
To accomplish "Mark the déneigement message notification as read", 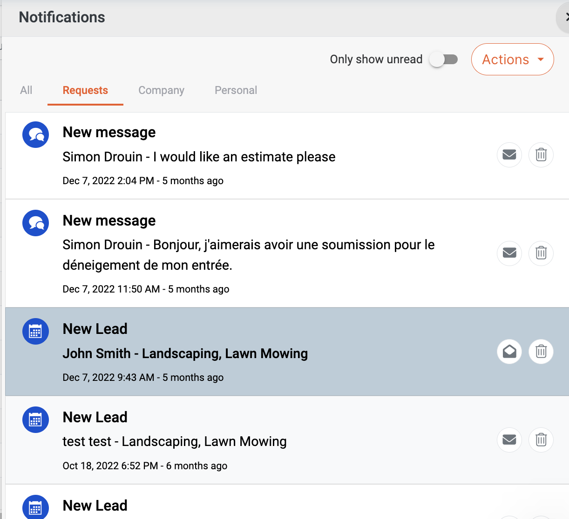I will click(509, 253).
